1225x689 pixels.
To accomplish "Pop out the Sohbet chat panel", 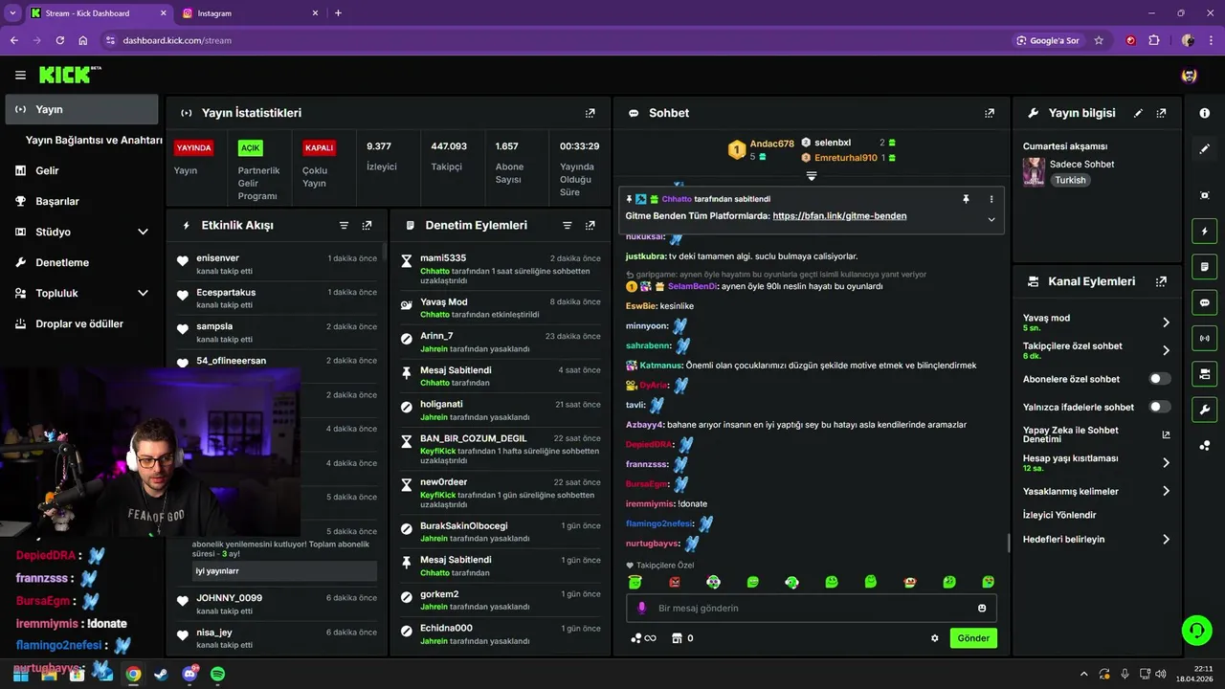I will (990, 113).
